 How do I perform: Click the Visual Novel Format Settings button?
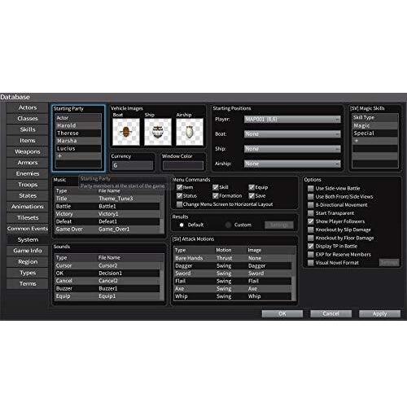[389, 263]
